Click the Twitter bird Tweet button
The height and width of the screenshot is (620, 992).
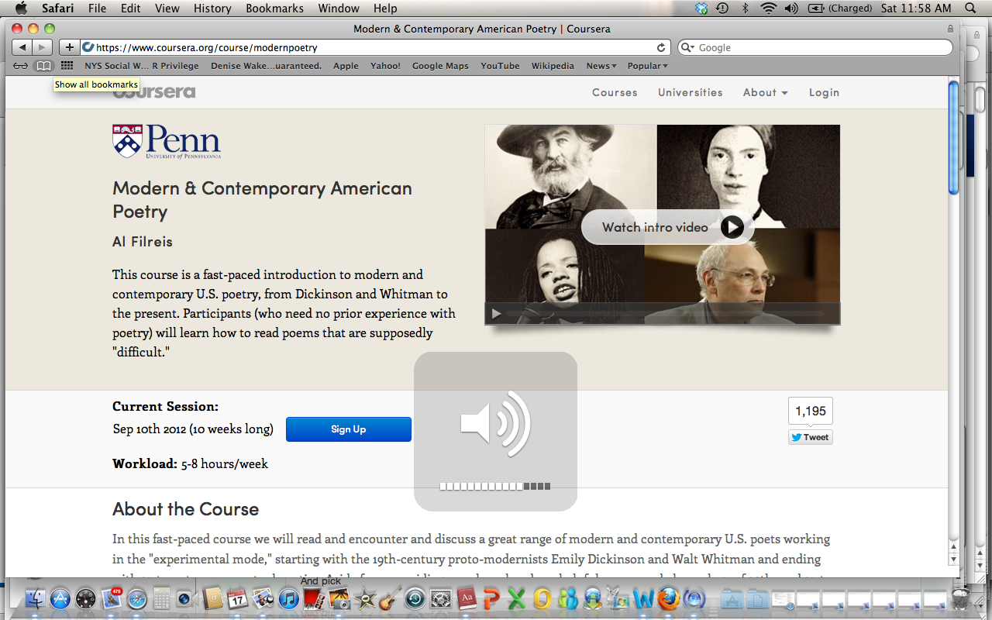tap(811, 437)
